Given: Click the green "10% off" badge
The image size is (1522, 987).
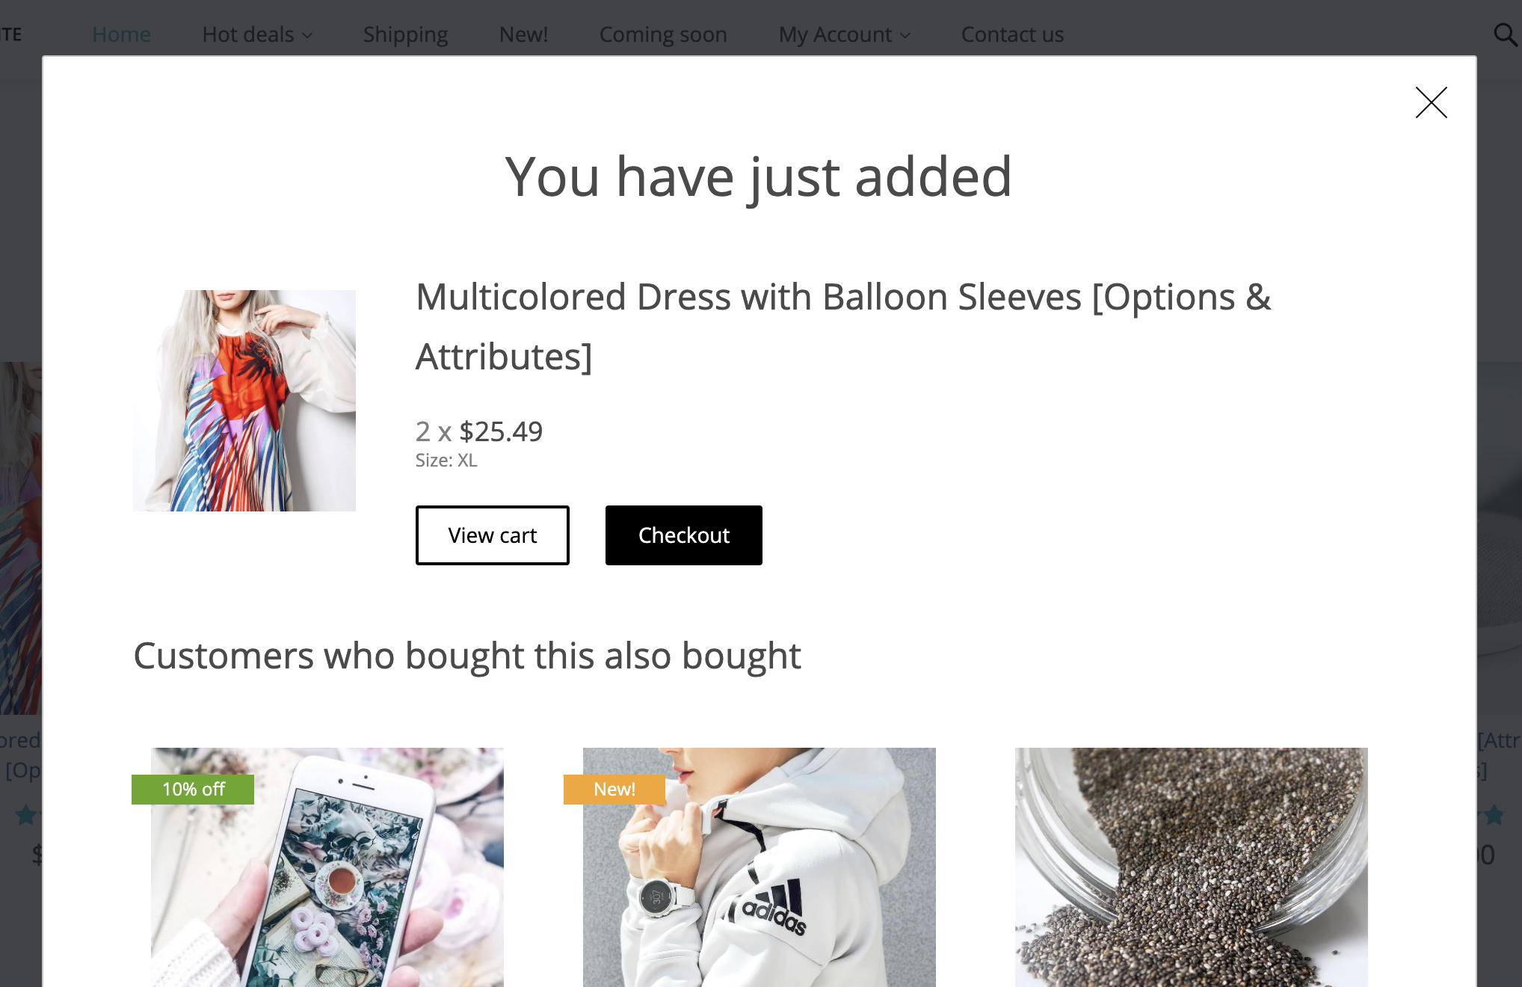Looking at the screenshot, I should [192, 788].
